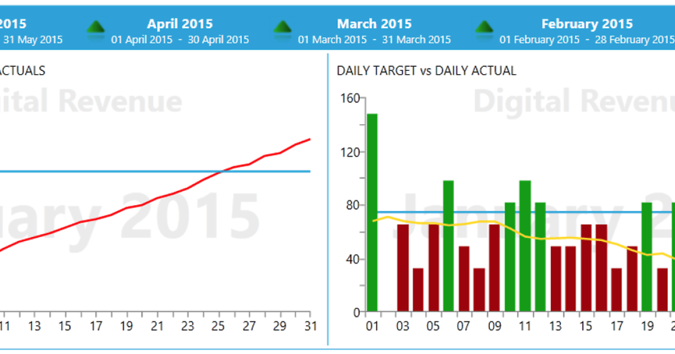Viewport: 675px width, 354px height.
Task: Click green arrow beside February 2015
Action: 484,28
